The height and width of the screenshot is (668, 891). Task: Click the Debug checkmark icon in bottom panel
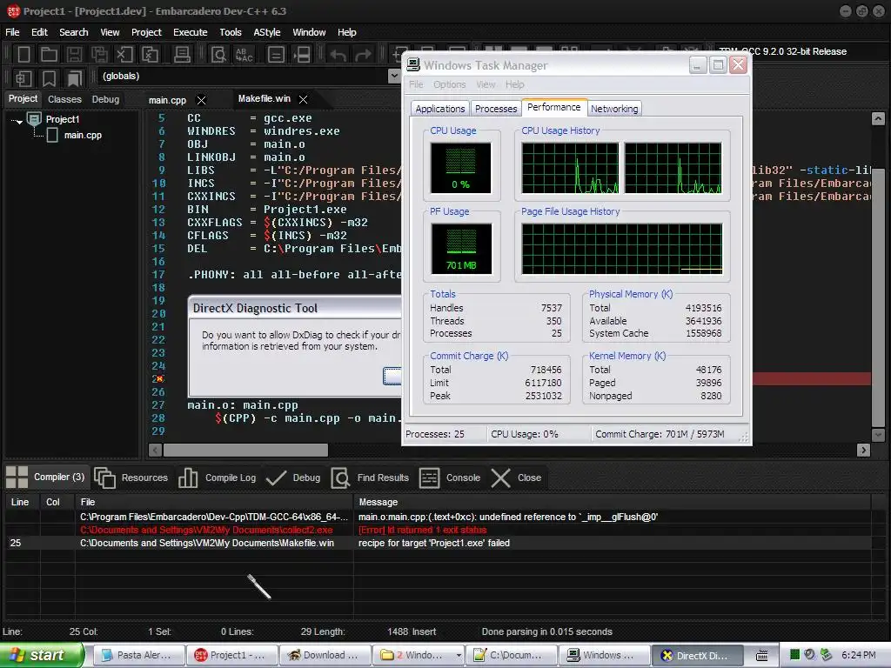(x=276, y=478)
